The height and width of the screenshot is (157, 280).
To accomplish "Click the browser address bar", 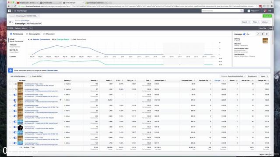I will pos(137,6).
